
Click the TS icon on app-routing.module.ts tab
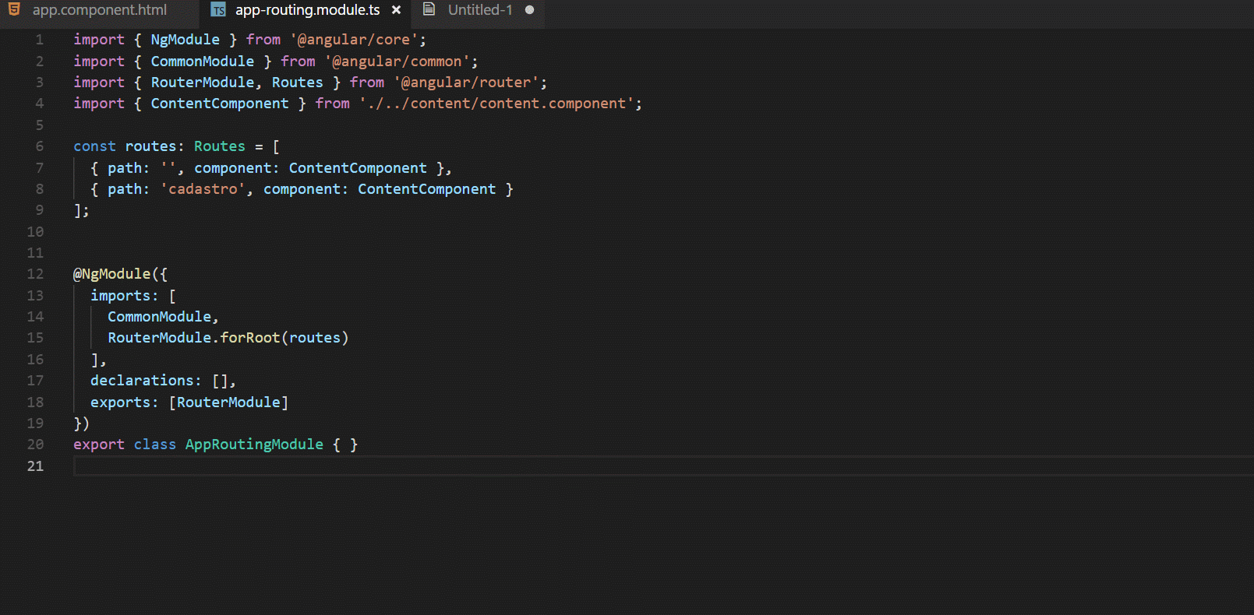coord(218,10)
